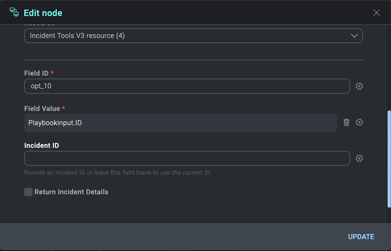The image size is (391, 251).
Task: Close the Edit node dialog
Action: 376,13
